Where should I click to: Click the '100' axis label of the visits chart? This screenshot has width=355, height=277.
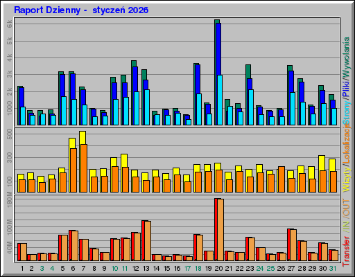click(10, 181)
